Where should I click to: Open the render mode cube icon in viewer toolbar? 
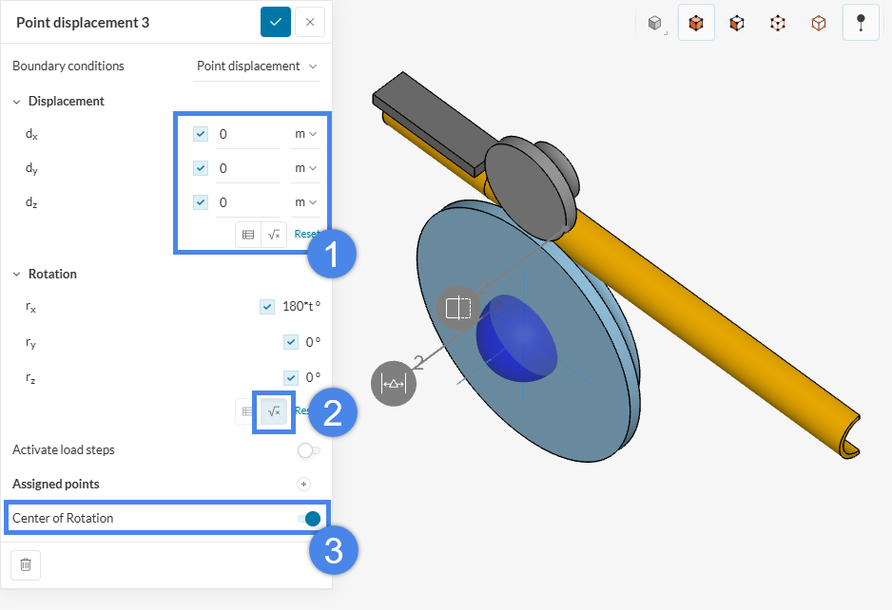[654, 23]
